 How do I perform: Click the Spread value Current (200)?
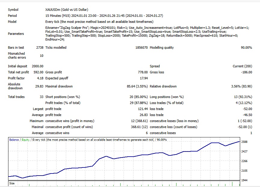coord(243,66)
